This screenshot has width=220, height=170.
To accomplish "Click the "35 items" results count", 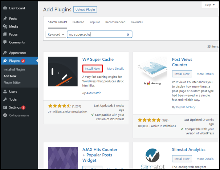I will tap(213, 46).
